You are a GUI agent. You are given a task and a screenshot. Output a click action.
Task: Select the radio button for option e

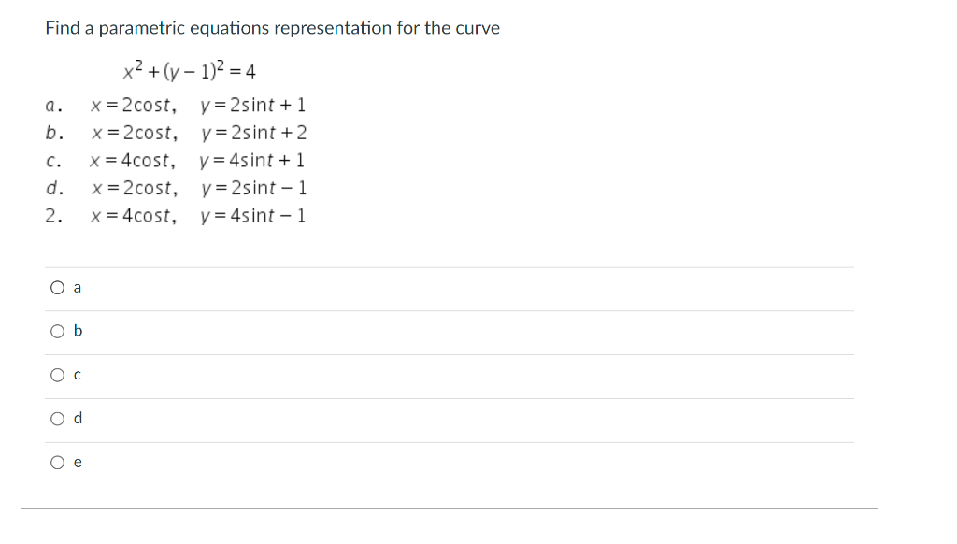(x=55, y=462)
